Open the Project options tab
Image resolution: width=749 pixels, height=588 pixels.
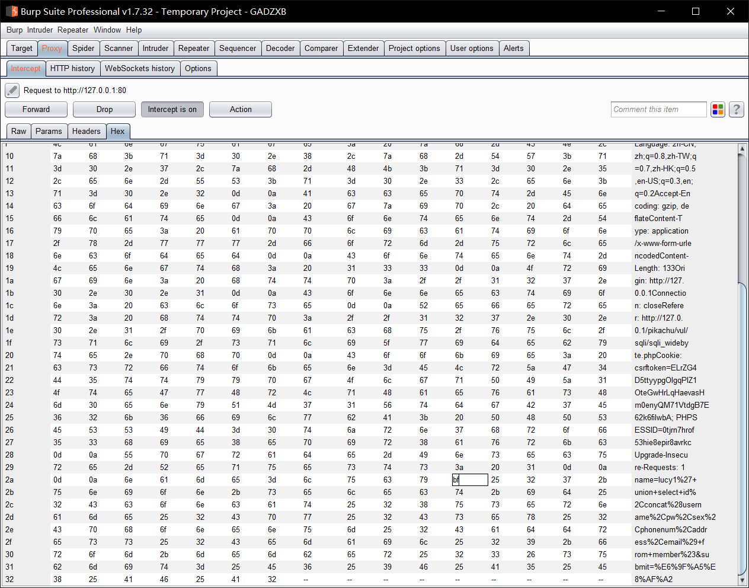414,48
